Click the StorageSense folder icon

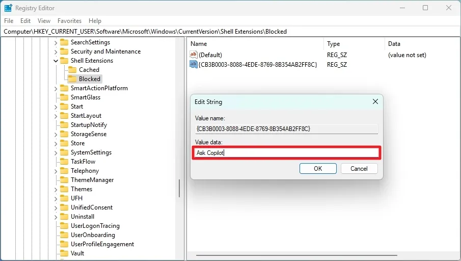[64, 134]
